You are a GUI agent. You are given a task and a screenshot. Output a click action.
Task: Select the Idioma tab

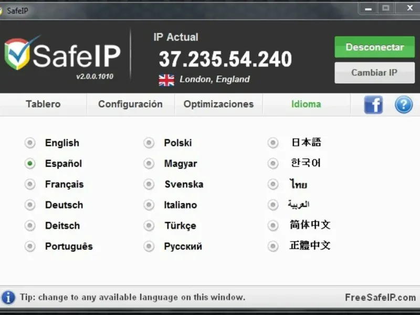tap(306, 104)
